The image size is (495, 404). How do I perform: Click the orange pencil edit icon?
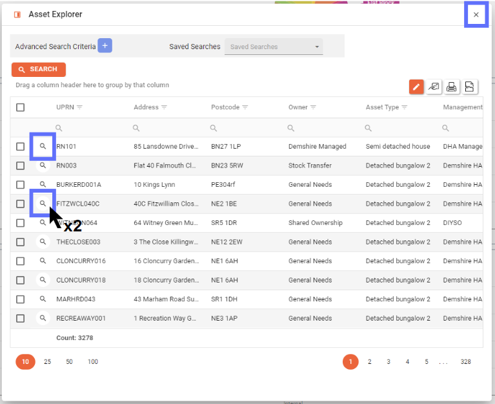416,87
